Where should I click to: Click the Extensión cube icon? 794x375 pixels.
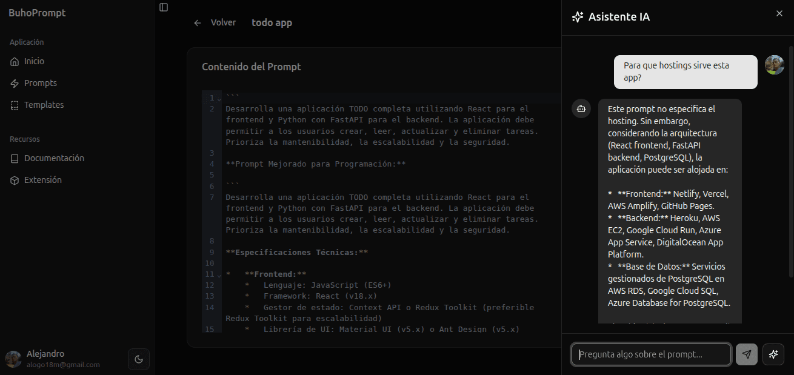coord(15,180)
